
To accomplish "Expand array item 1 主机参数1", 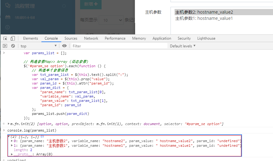I will (x=12, y=146).
